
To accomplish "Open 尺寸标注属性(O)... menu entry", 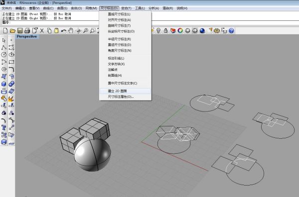I will point(125,97).
